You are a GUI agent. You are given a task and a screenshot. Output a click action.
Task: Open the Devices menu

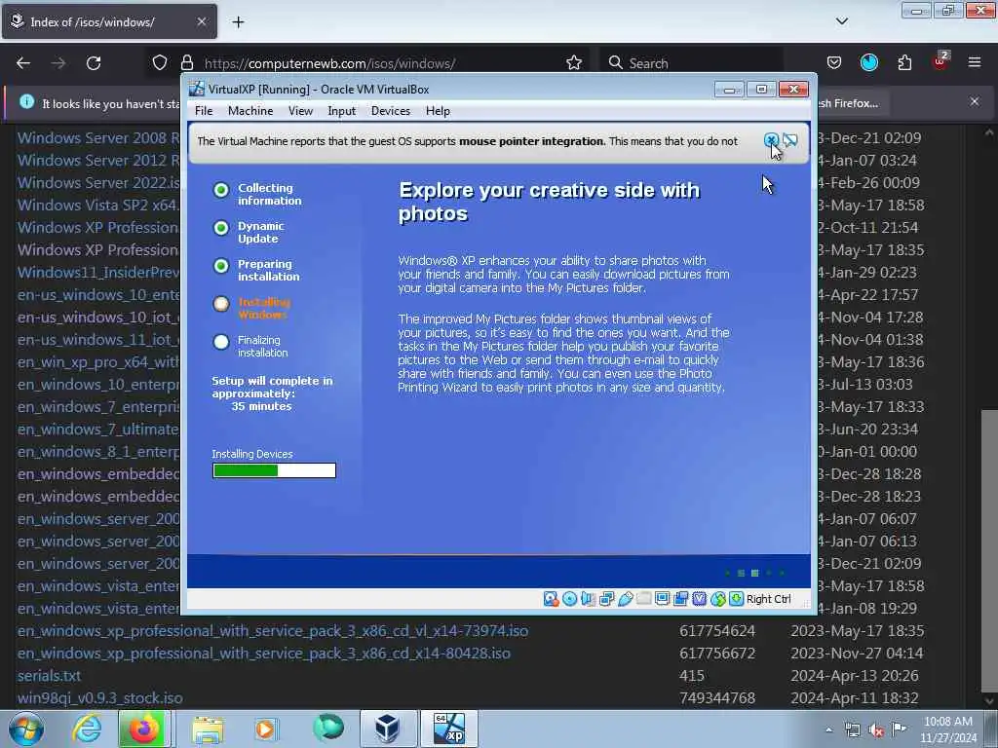(x=391, y=111)
